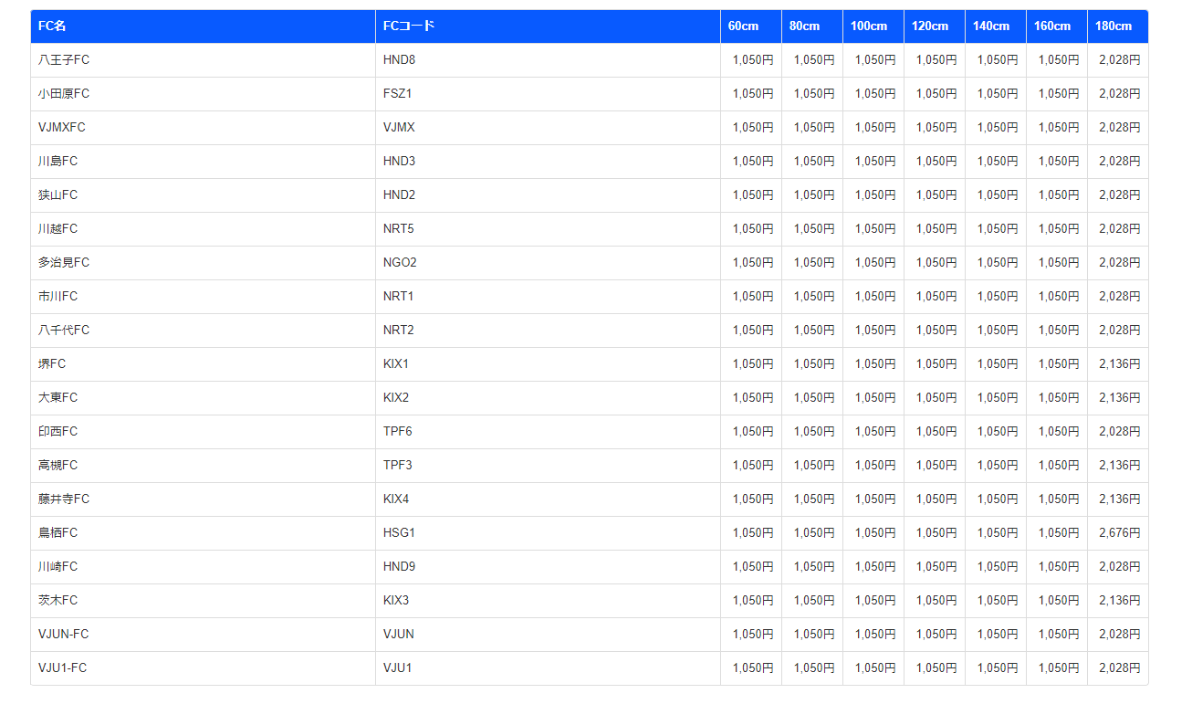1192x704 pixels.
Task: Select the VJU1 code cell
Action: tap(398, 668)
